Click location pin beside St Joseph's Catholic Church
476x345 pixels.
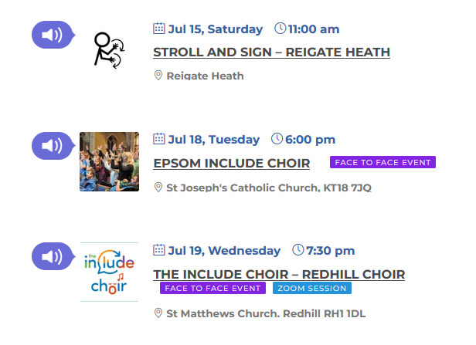(x=158, y=187)
